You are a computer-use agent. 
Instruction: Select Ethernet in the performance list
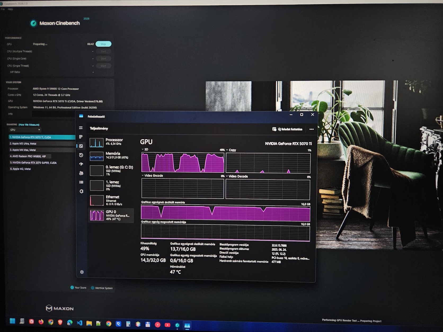[x=111, y=200]
